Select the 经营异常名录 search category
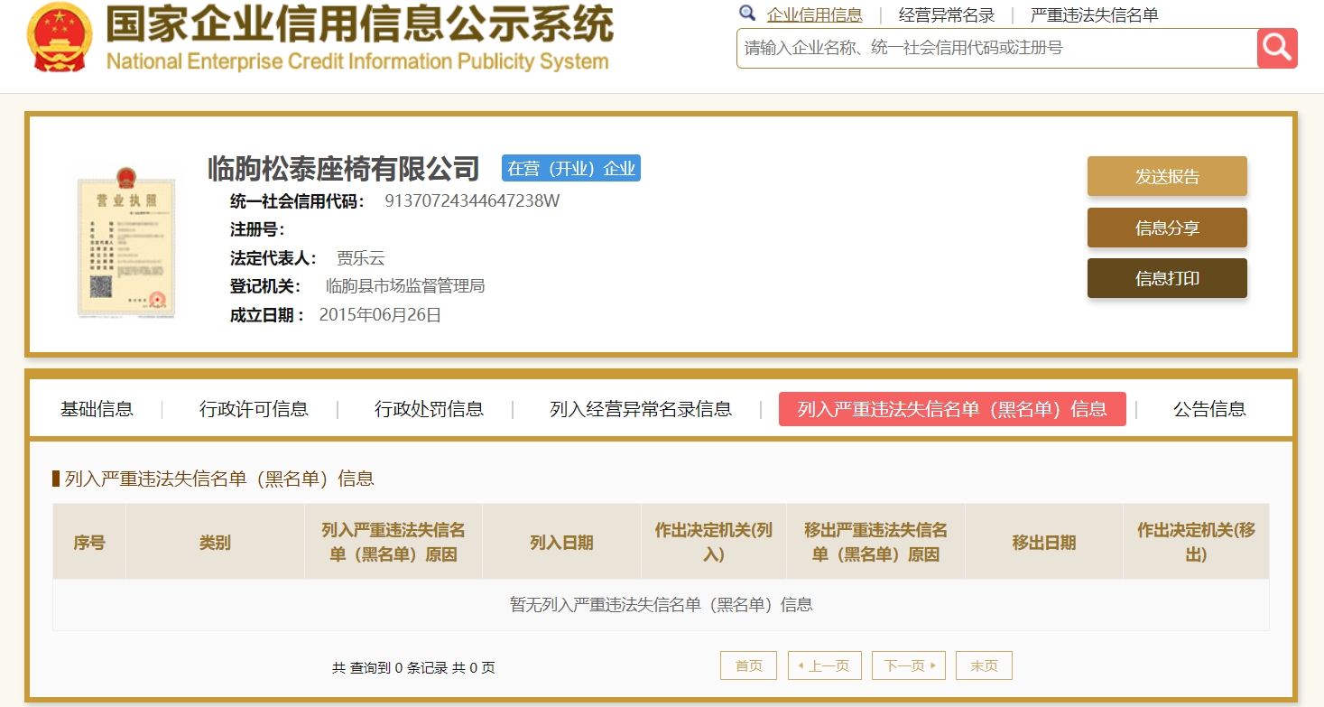The image size is (1324, 707). (947, 14)
